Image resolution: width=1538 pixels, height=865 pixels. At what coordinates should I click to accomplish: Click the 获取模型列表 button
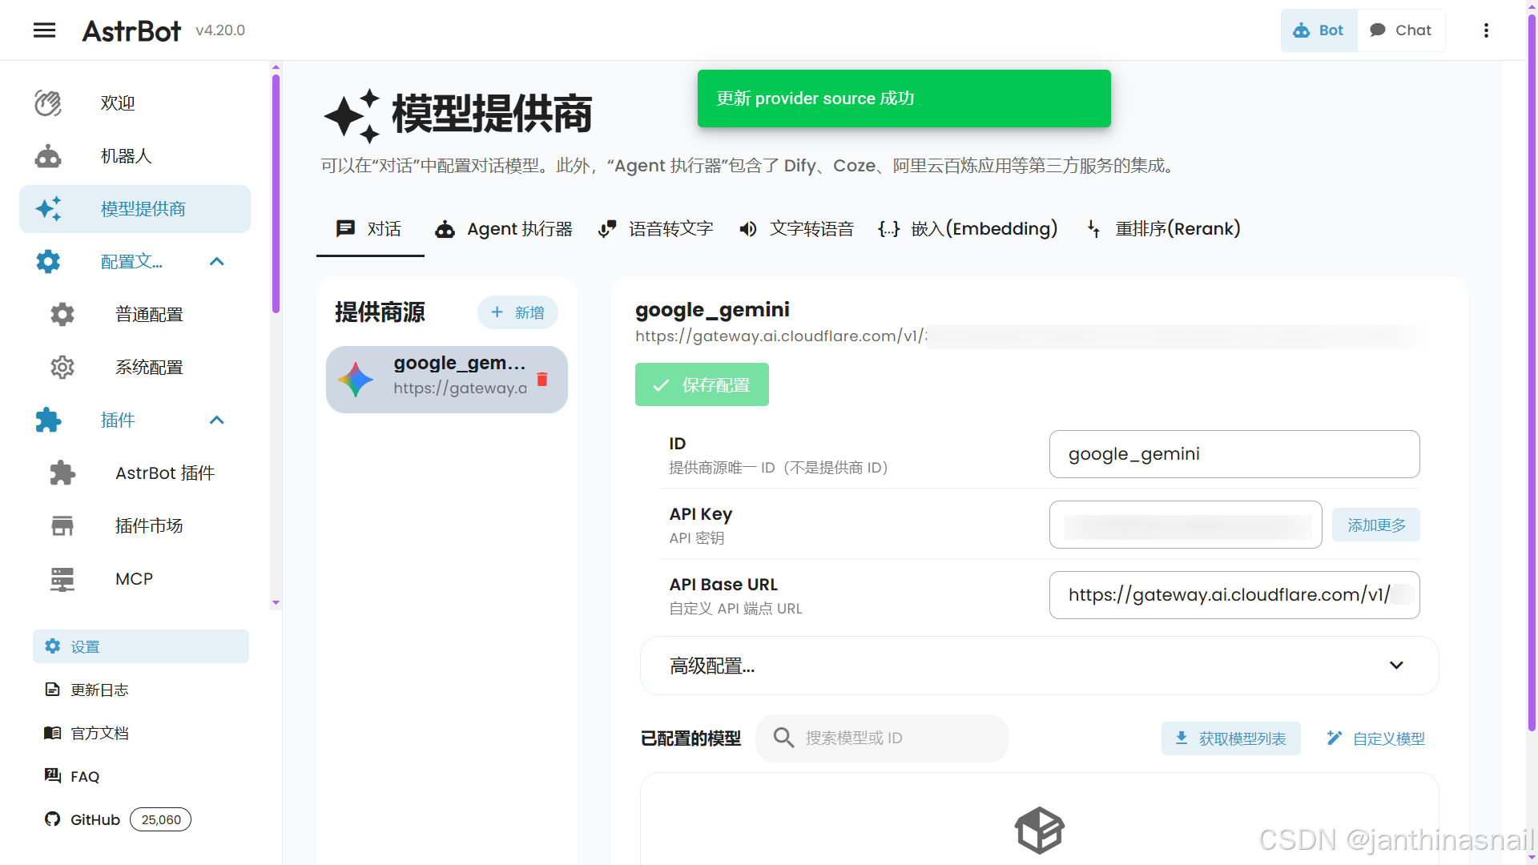[x=1231, y=738]
